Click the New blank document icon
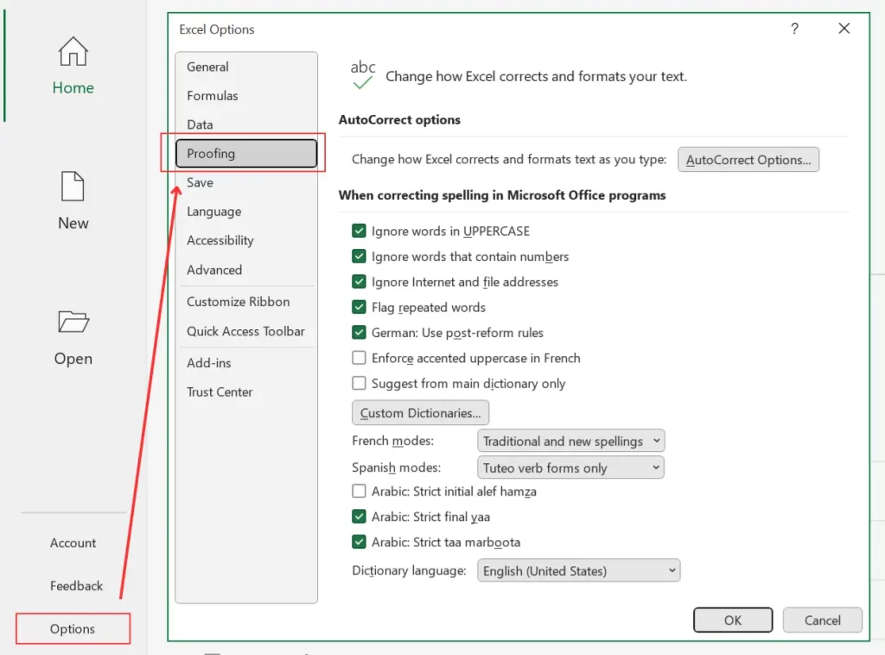This screenshot has width=885, height=655. pos(73,186)
